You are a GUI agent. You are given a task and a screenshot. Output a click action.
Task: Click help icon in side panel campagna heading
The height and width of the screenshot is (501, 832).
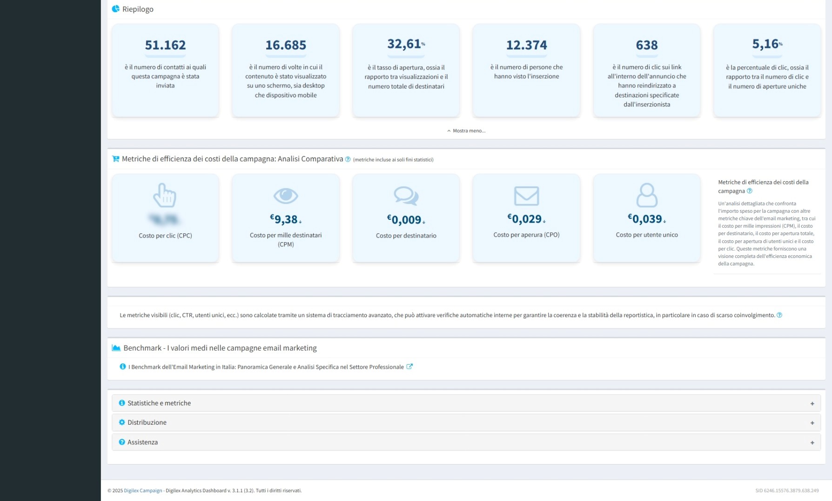click(749, 191)
